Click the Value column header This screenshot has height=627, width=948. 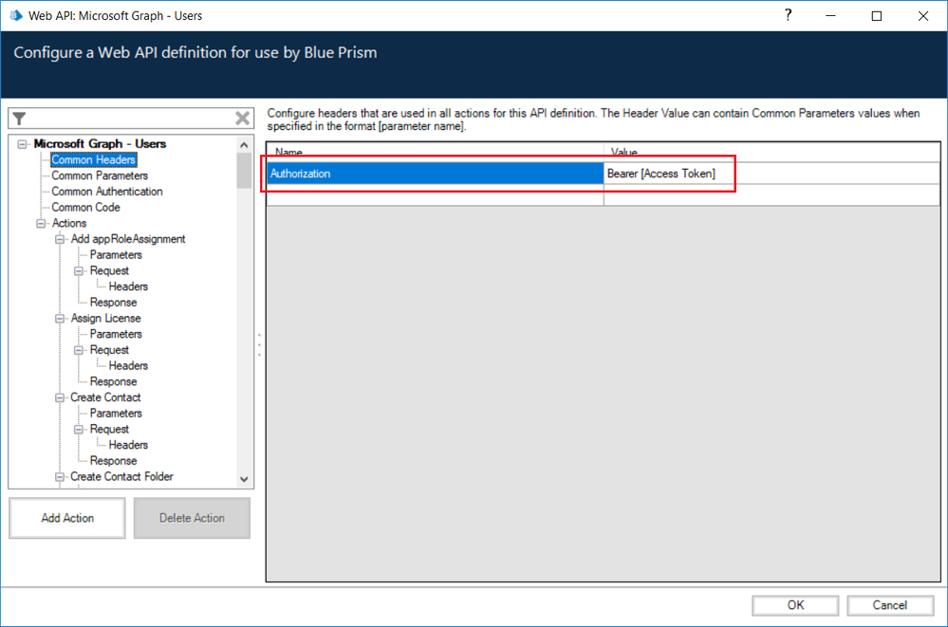coord(771,153)
